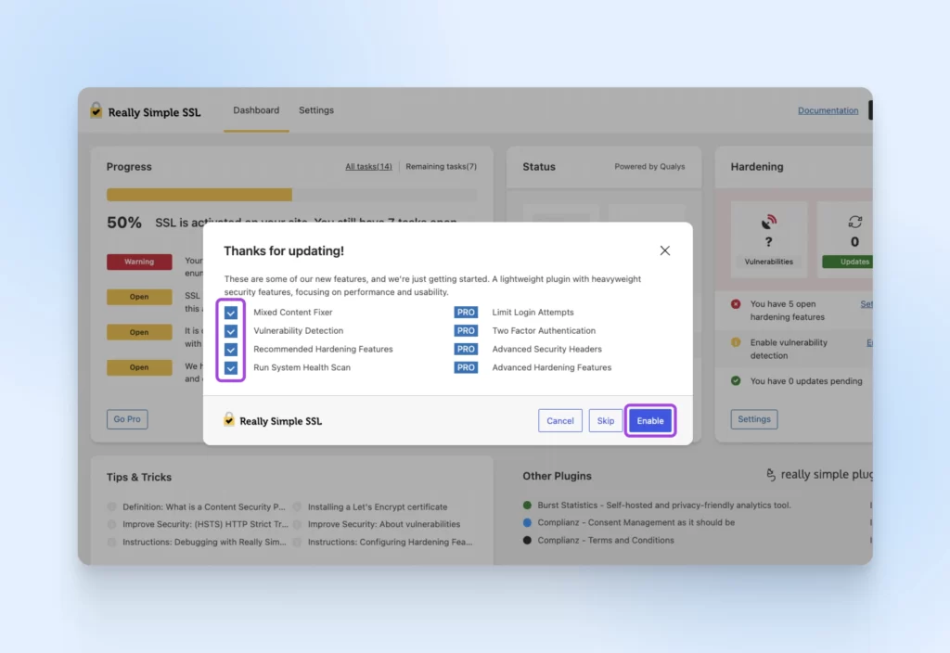The height and width of the screenshot is (653, 950).
Task: Click the red Warning task label
Action: coord(139,262)
